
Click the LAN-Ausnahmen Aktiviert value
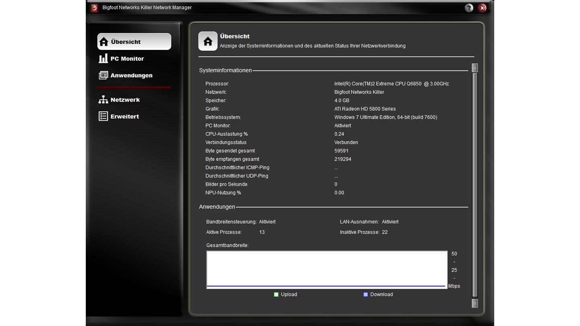pos(390,222)
